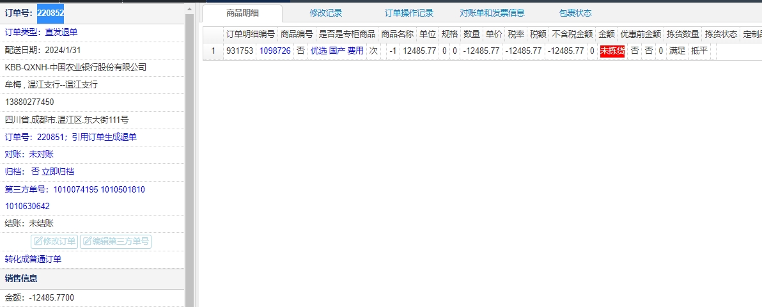Click the 编辑第三方单号 button
Screen dimensions: 762x307
point(116,241)
